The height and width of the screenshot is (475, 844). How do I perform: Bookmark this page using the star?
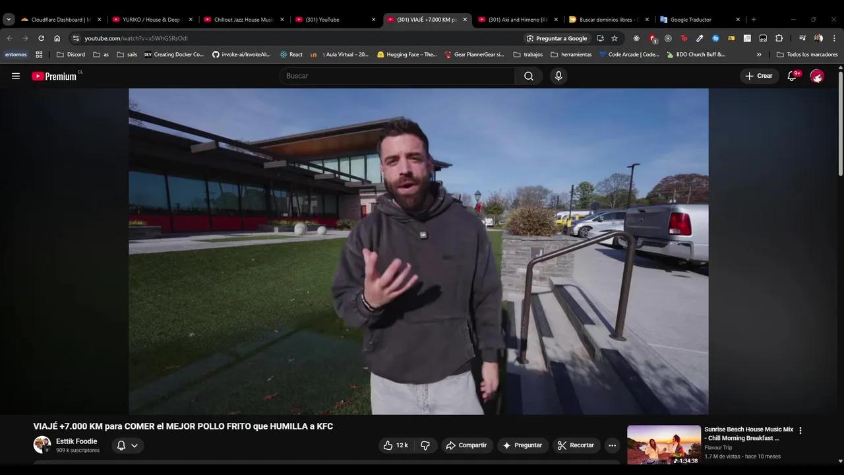[x=614, y=38]
